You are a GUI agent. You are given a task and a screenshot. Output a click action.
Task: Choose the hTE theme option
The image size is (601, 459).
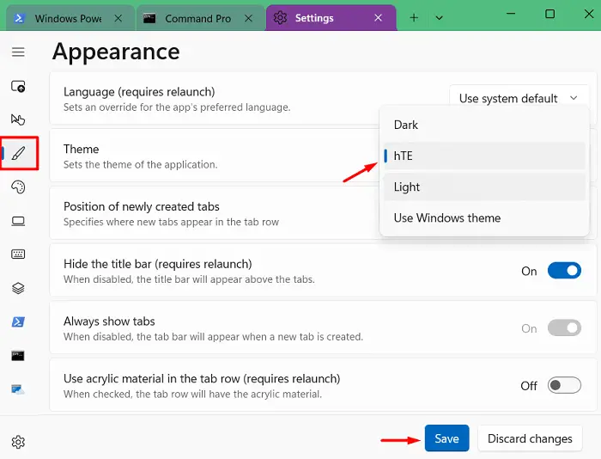(484, 156)
